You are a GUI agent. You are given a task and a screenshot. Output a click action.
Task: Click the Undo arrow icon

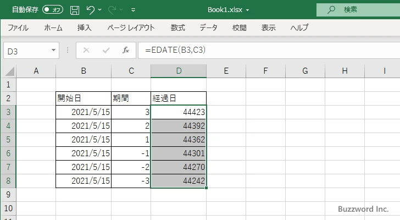point(90,10)
